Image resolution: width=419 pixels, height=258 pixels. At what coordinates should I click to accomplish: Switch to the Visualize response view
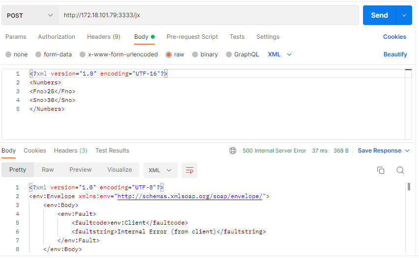click(x=119, y=170)
